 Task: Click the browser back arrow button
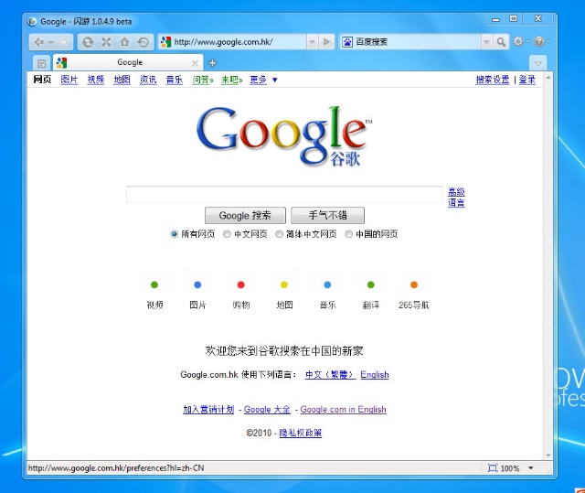[x=38, y=42]
